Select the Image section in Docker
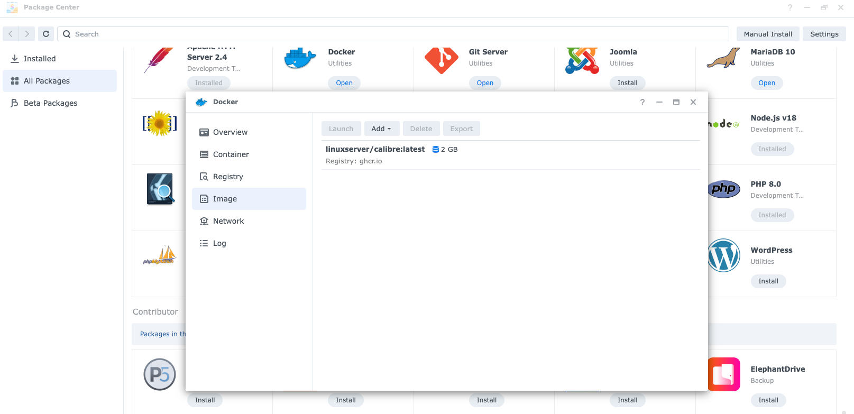854x414 pixels. (249, 199)
